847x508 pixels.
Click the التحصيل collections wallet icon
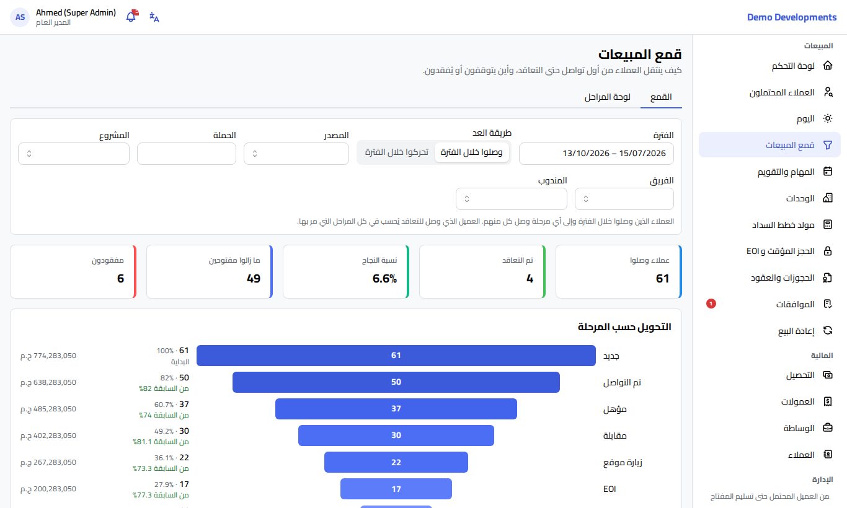tap(827, 375)
